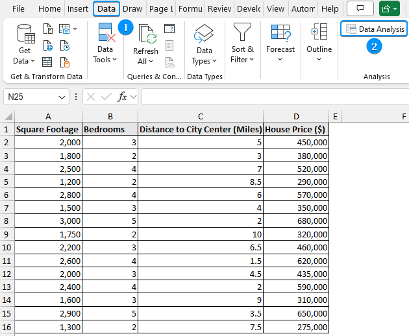Click the Existing Connections icon
Image resolution: width=409 pixels, height=336 pixels.
65,62
